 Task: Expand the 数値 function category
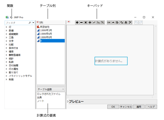7,30
